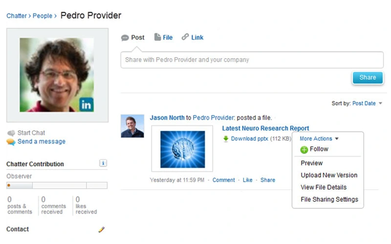The image size is (391, 244).
Task: Click Share link under the post
Action: click(x=268, y=180)
